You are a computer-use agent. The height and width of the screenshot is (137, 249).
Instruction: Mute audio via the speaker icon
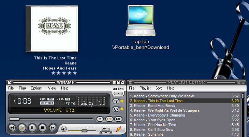click(x=64, y=129)
